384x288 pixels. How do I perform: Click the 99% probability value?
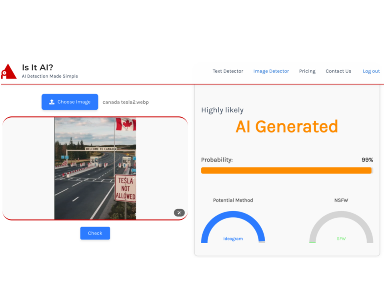click(x=367, y=160)
